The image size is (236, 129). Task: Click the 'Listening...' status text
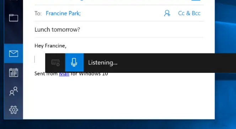tap(103, 63)
